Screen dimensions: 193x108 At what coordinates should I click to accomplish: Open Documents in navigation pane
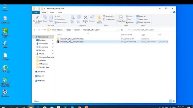coord(43,47)
